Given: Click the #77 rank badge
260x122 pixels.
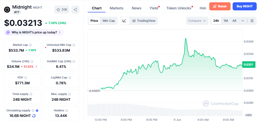Looking at the screenshot, I should click(17, 12).
